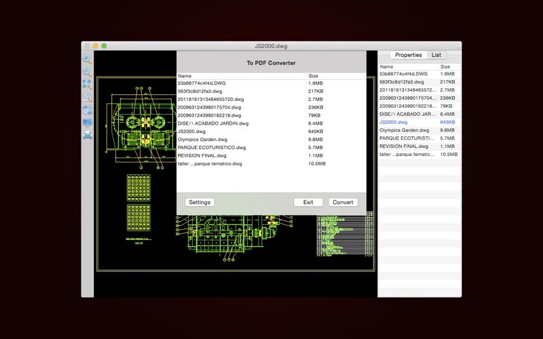543x339 pixels.
Task: Click Name column header in side panel
Action: coord(409,66)
